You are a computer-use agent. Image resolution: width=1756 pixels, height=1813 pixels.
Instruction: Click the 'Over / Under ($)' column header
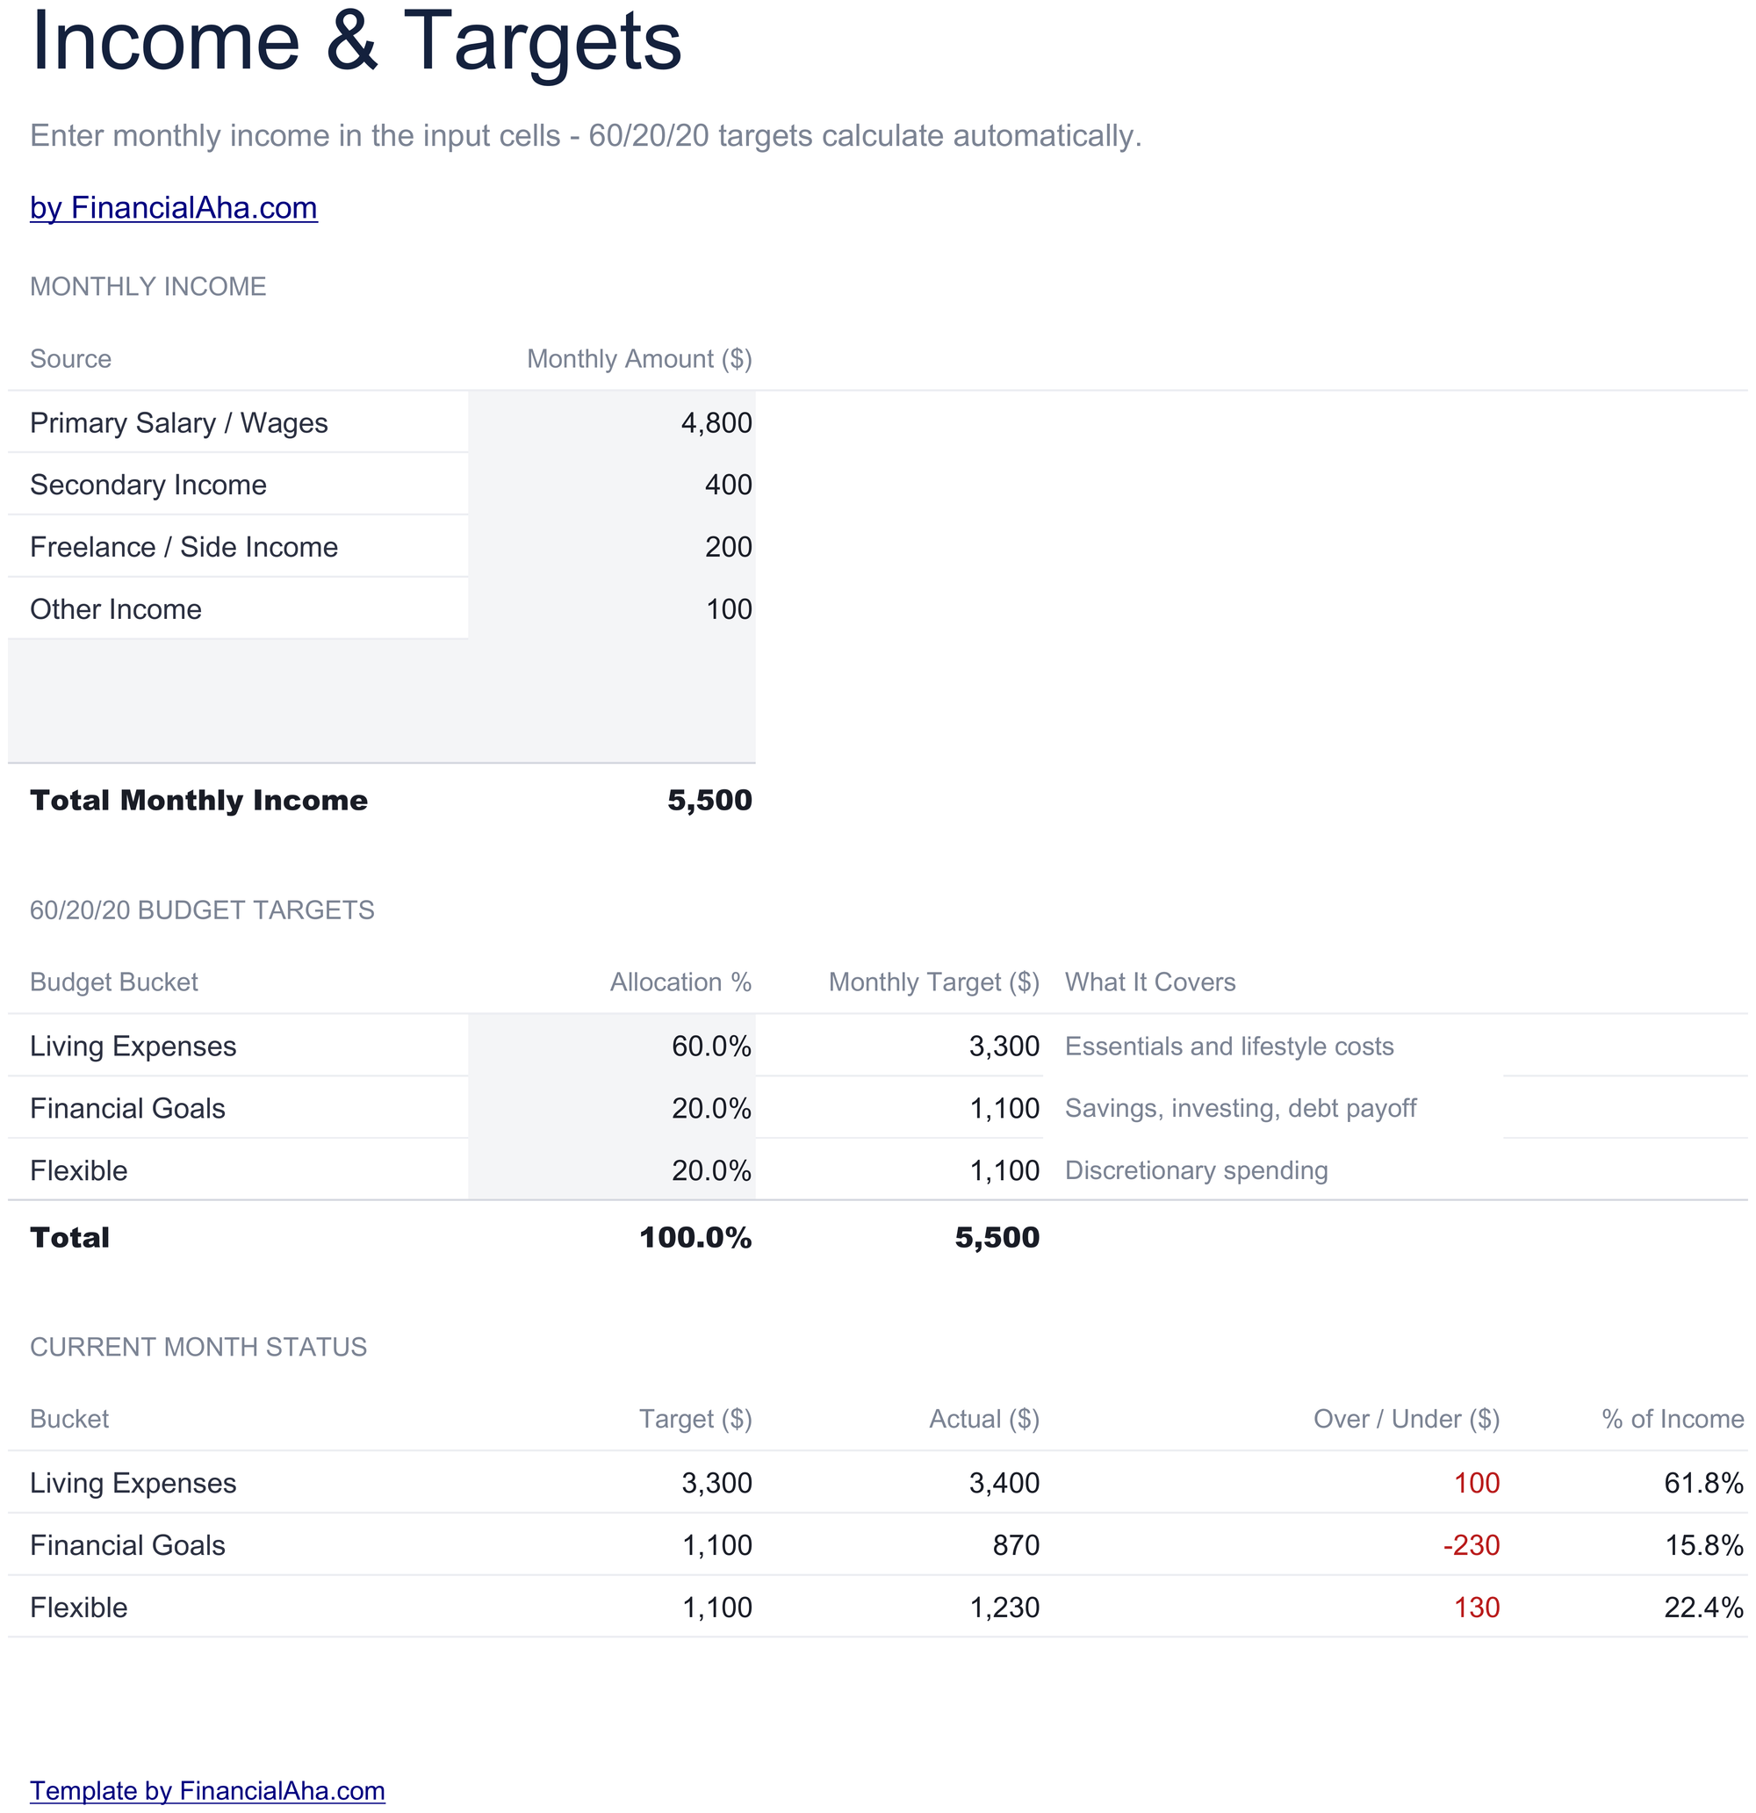[x=1407, y=1418]
